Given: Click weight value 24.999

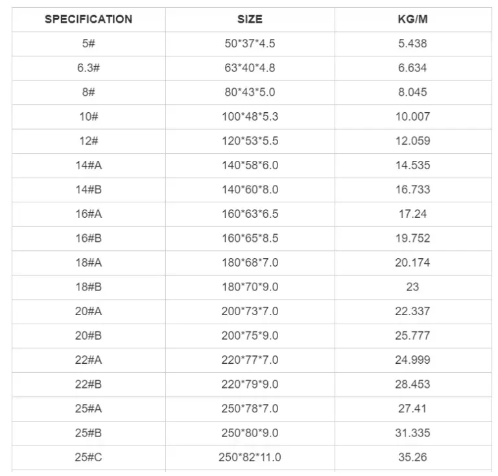Looking at the screenshot, I should [x=412, y=360].
